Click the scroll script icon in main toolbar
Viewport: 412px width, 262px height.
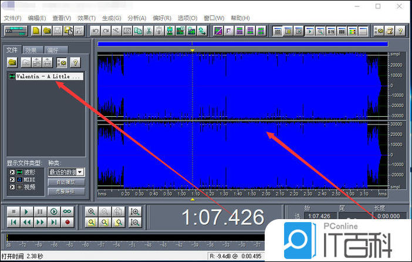point(390,31)
